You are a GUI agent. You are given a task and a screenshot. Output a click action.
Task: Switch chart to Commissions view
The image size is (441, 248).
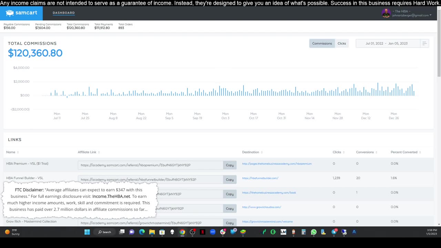pos(322,43)
